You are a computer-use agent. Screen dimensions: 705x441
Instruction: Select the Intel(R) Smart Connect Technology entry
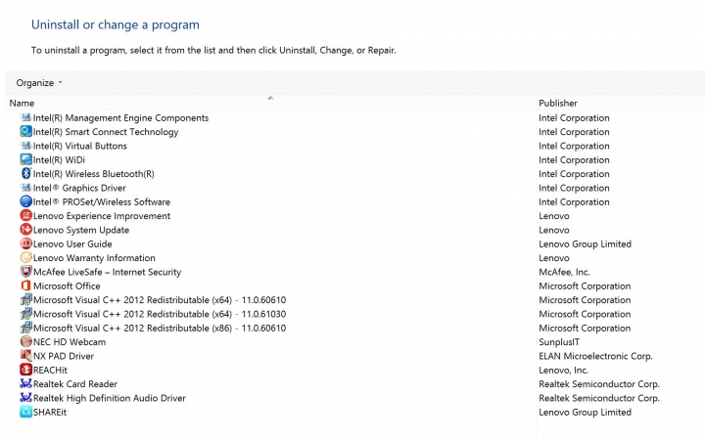tap(106, 132)
